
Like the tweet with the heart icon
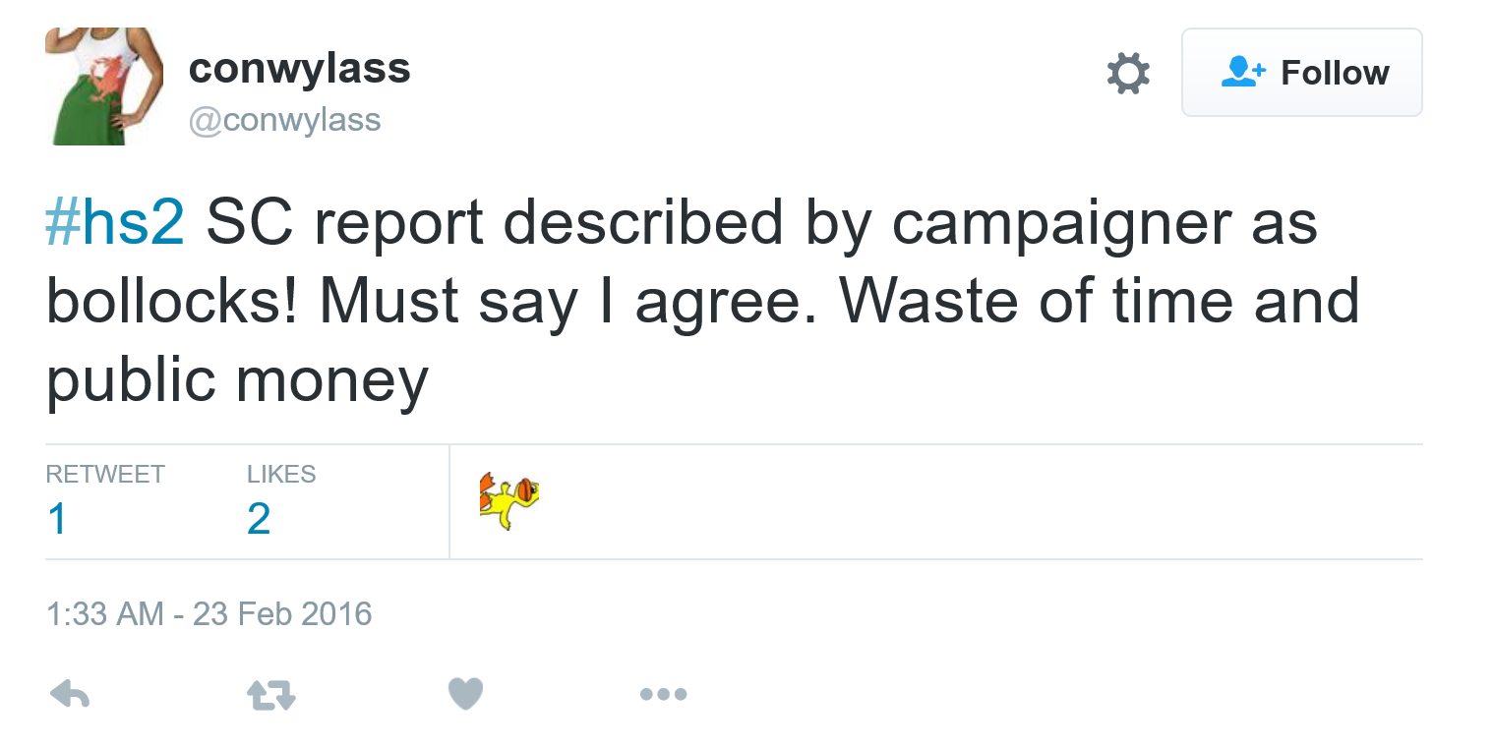click(465, 695)
